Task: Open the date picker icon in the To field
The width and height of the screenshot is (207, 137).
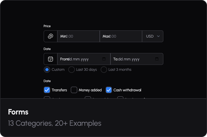Action: (x=157, y=59)
